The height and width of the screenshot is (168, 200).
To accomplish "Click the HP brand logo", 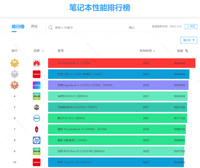I will 37,140.
